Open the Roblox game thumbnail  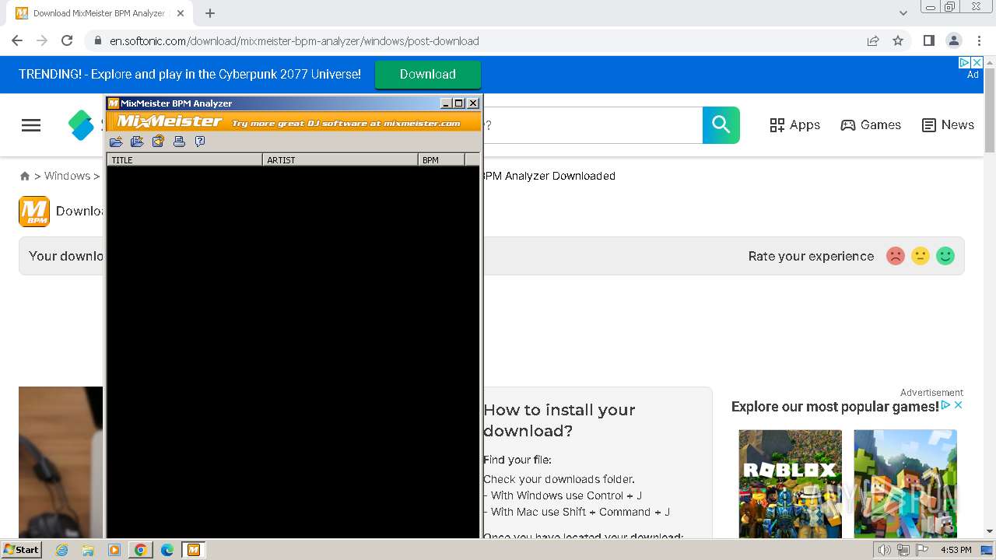pos(791,483)
